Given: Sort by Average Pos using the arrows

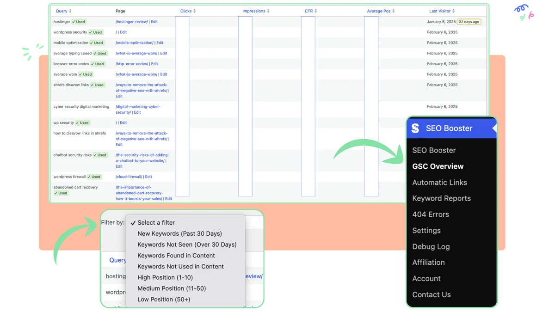Looking at the screenshot, I should coord(393,11).
